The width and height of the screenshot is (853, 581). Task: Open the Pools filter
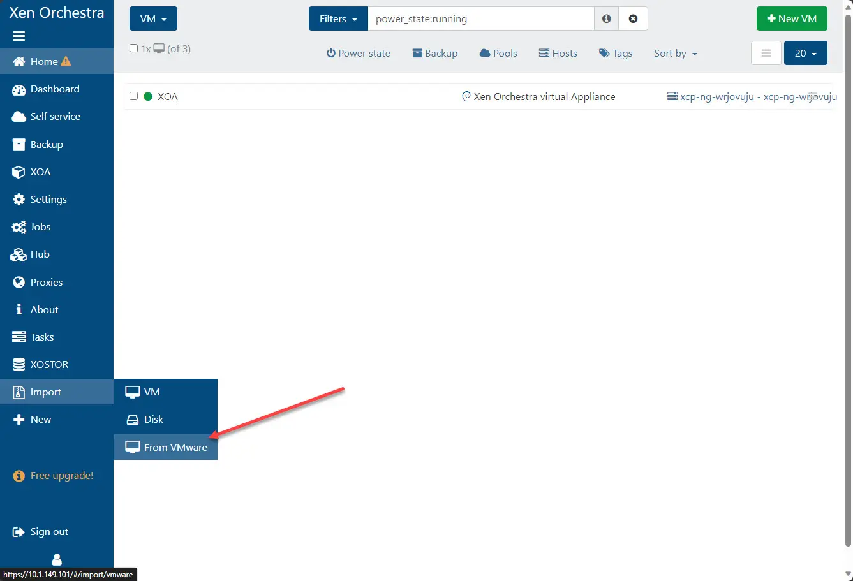pos(498,54)
